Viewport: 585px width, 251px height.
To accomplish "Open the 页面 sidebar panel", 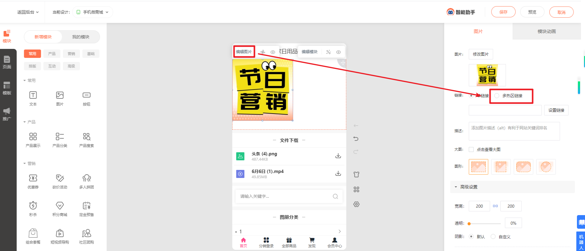I will (7, 62).
